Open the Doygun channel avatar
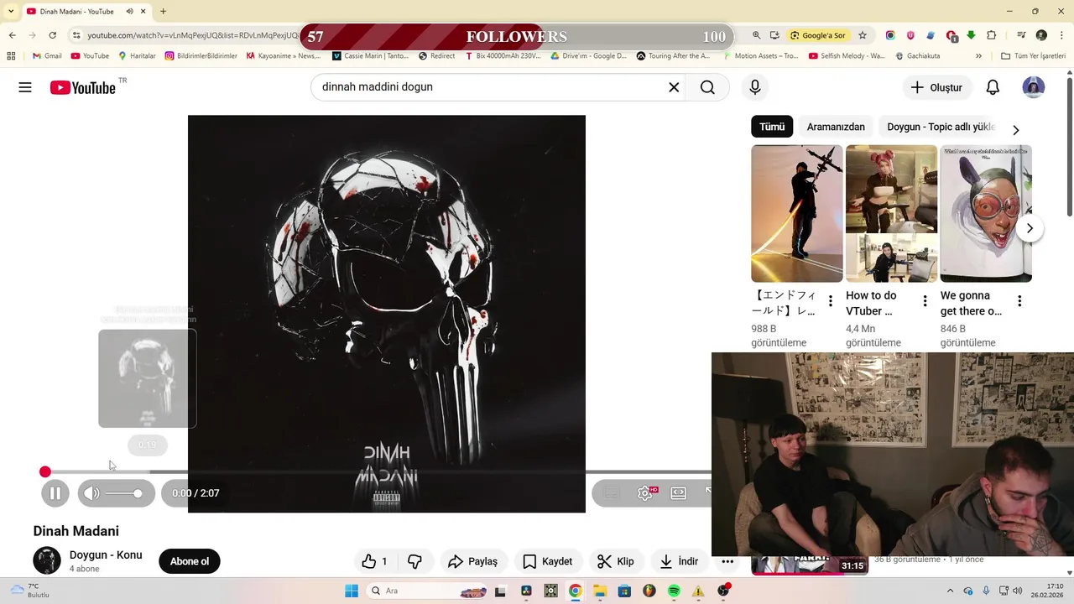The width and height of the screenshot is (1074, 604). pos(47,560)
